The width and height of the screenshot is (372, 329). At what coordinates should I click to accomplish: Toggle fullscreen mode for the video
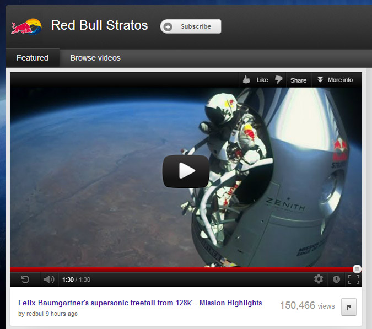353,279
